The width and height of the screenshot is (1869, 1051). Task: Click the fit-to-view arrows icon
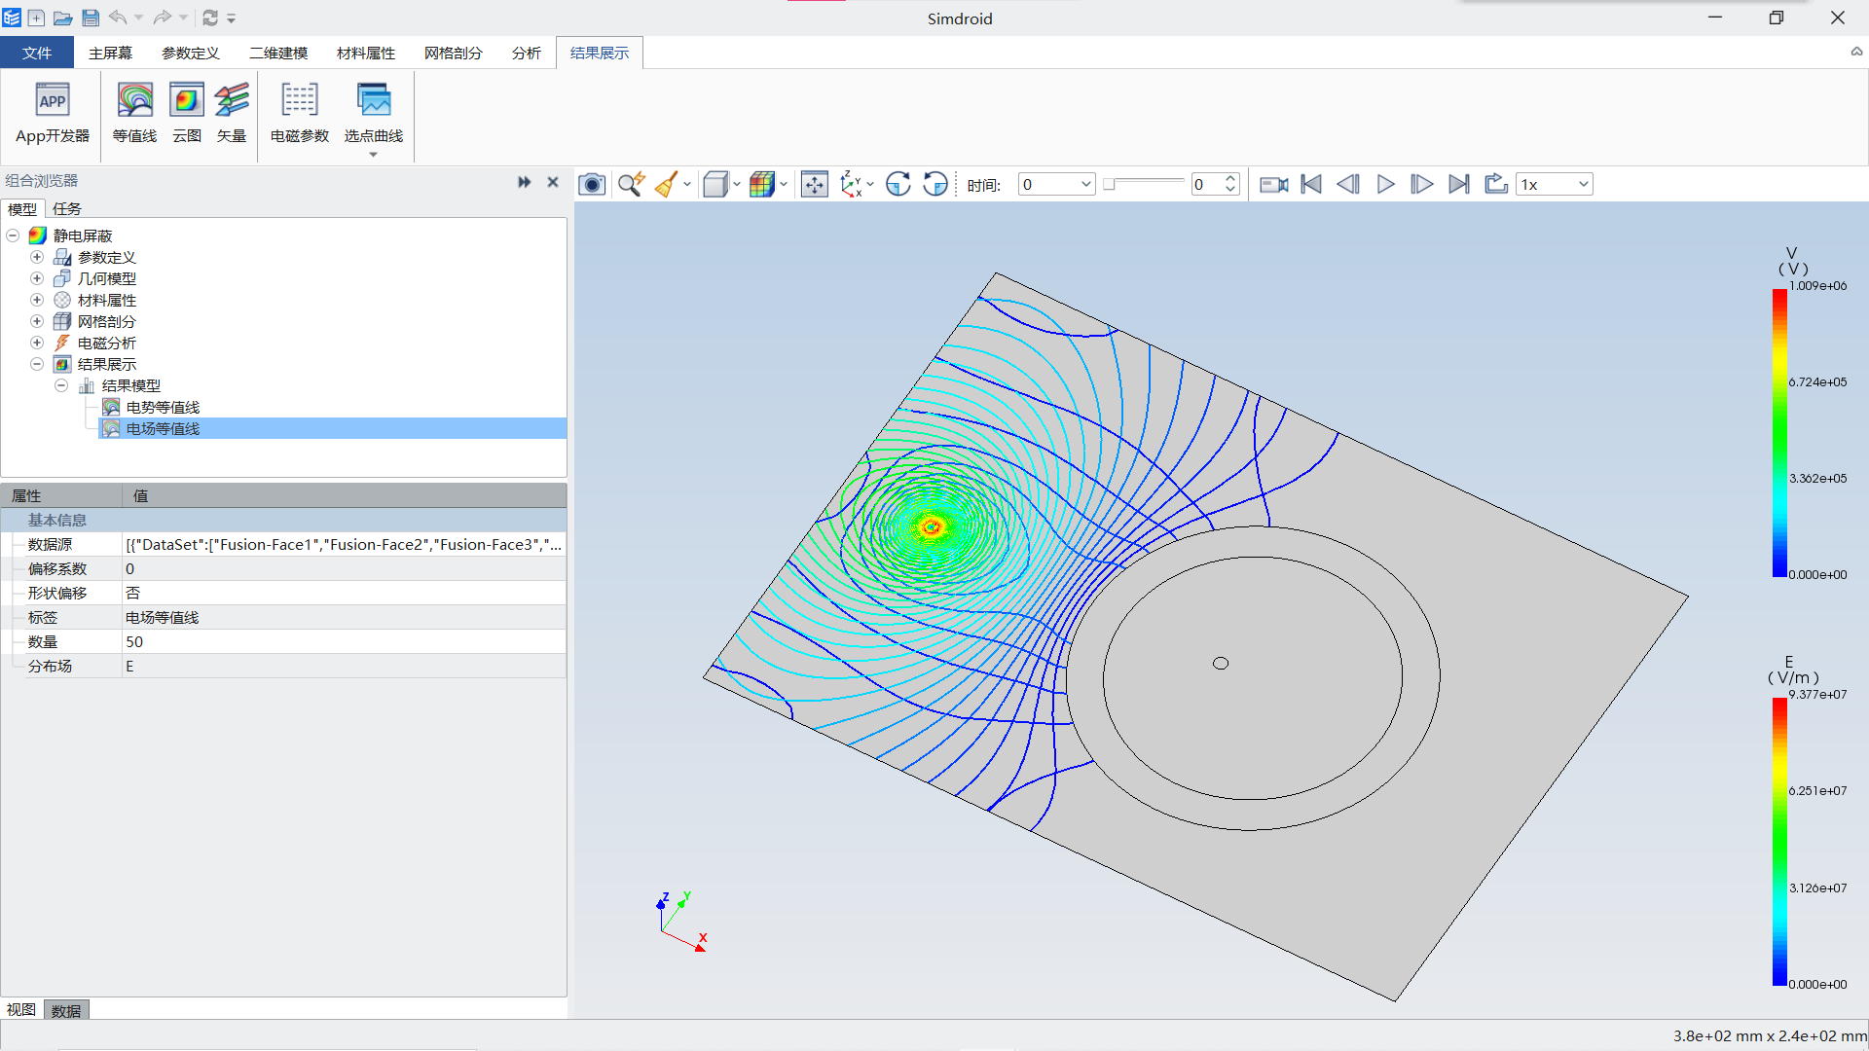click(814, 184)
